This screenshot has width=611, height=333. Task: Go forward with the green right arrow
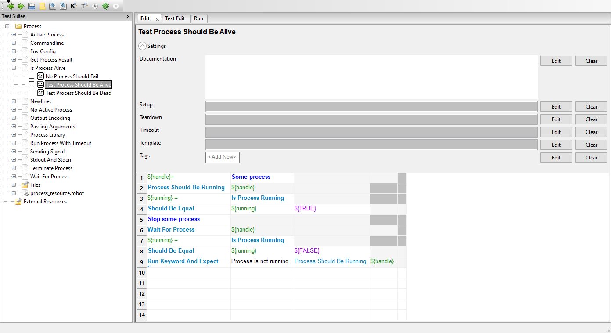(x=21, y=6)
